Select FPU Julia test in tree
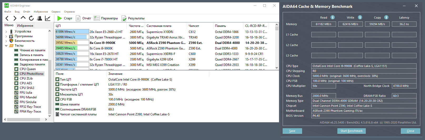 click(x=26, y=93)
